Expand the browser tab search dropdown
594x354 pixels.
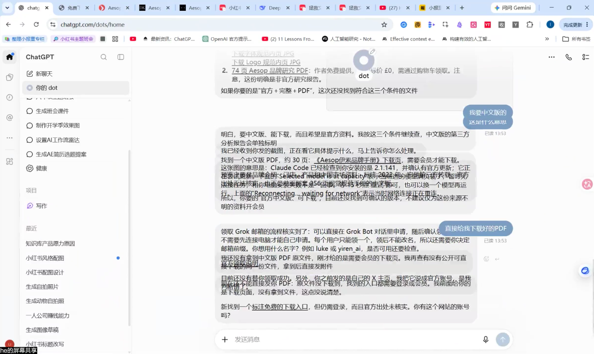7,8
